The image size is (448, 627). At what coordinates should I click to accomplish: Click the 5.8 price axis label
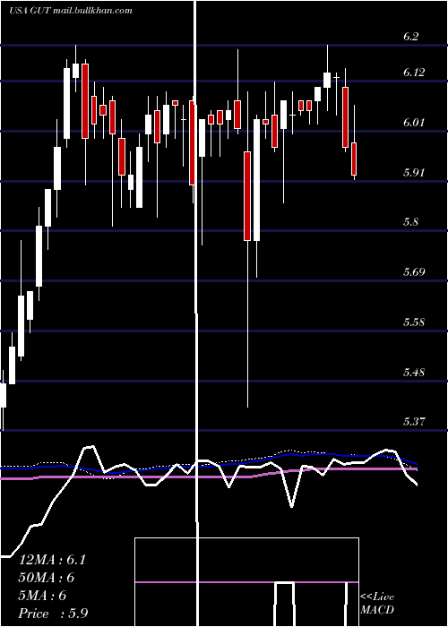click(410, 222)
